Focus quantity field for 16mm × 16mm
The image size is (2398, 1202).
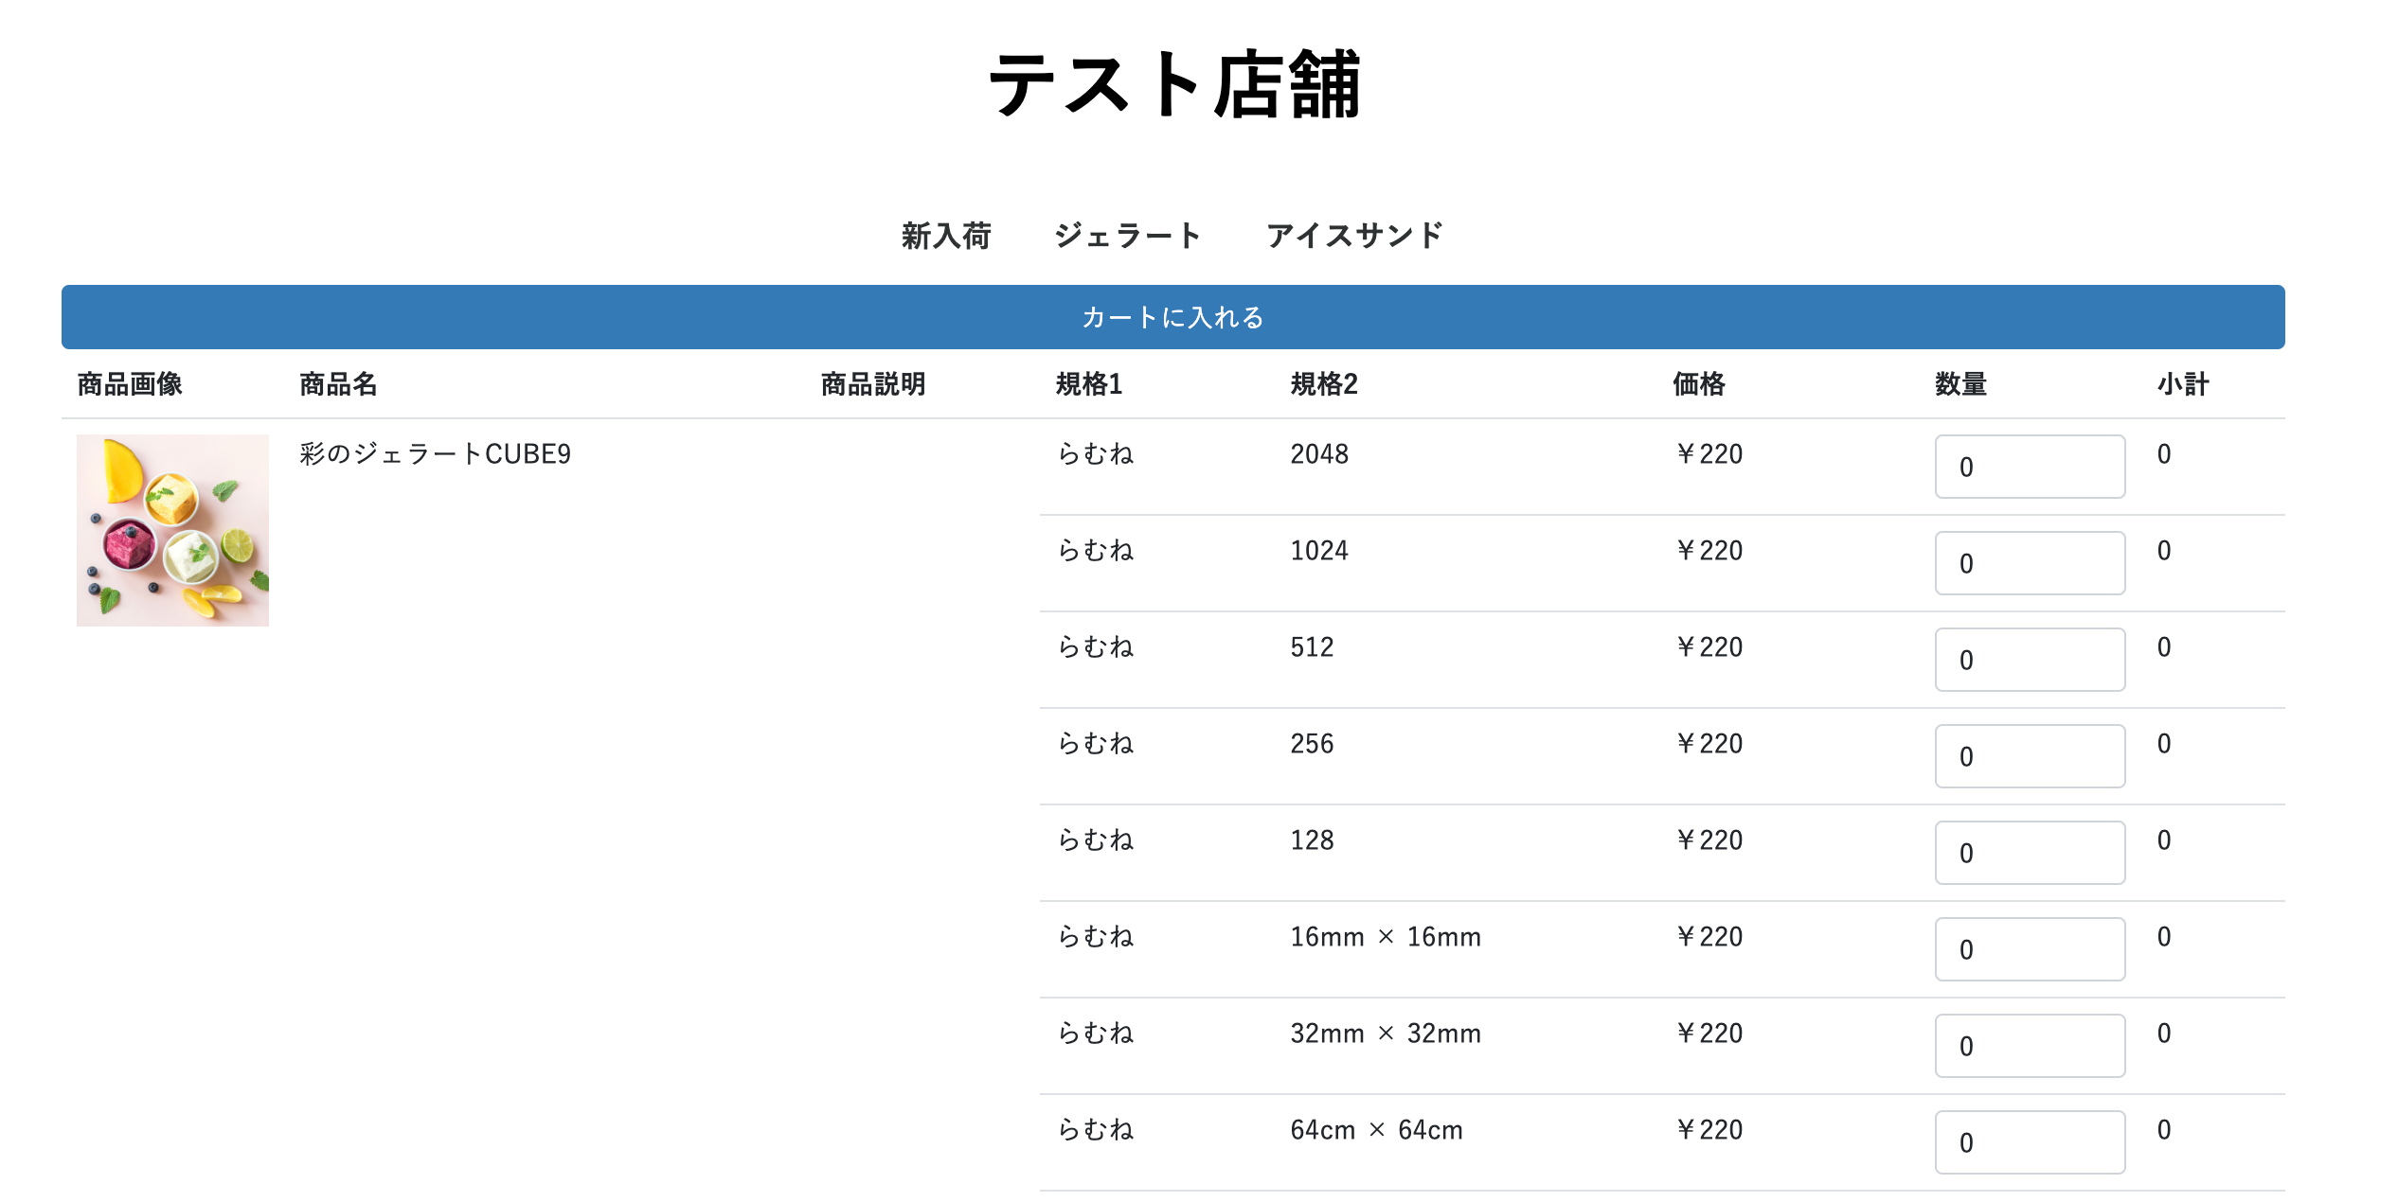click(2030, 949)
